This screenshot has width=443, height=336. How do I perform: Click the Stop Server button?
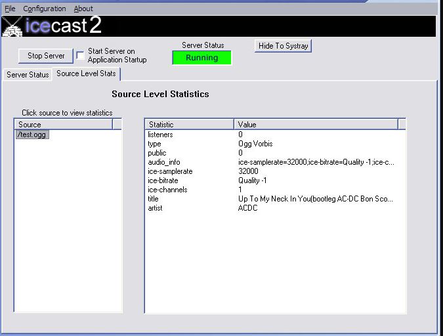point(46,56)
